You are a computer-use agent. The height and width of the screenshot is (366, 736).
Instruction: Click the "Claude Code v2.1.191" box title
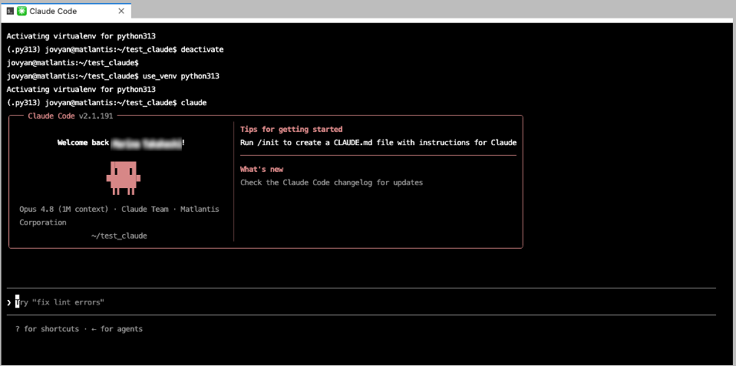pyautogui.click(x=71, y=117)
